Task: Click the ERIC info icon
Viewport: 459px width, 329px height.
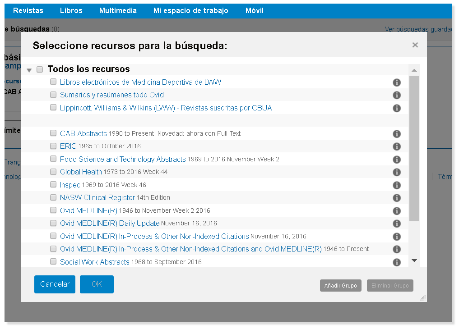Action: click(x=396, y=146)
